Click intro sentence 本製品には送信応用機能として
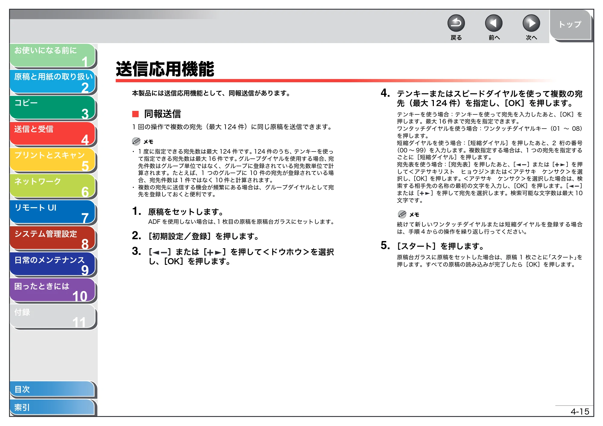603x426 pixels. pos(212,93)
